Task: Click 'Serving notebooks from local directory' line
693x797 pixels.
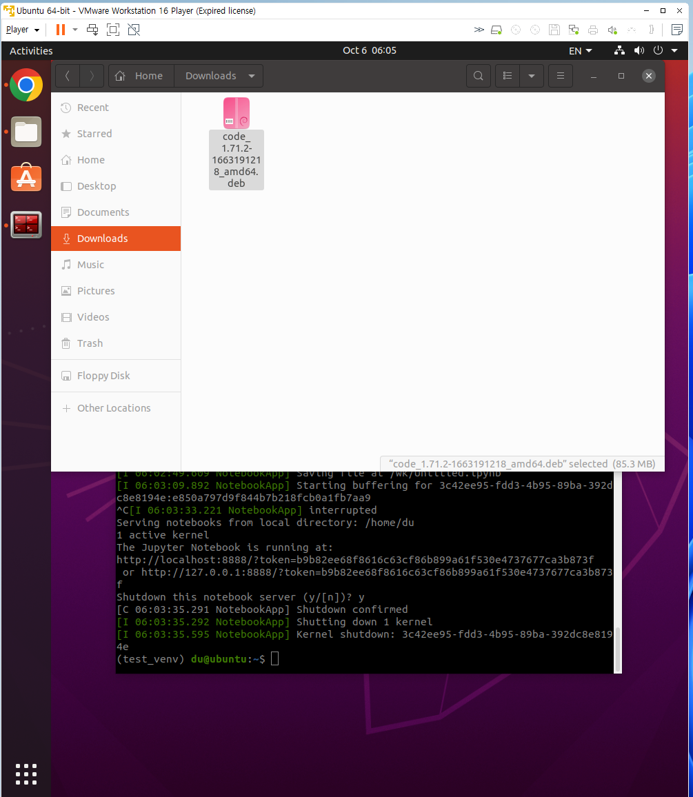Action: pos(265,523)
